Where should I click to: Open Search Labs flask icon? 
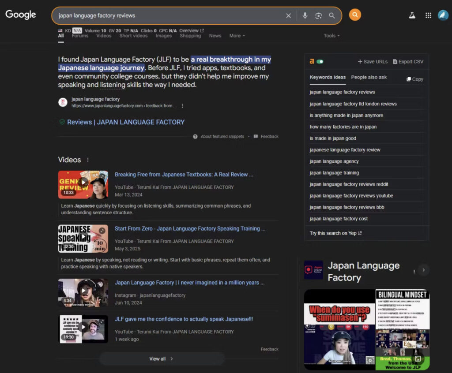coord(412,15)
